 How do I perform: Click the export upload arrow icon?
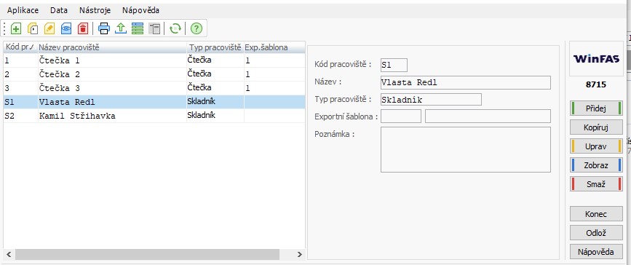pyautogui.click(x=121, y=28)
